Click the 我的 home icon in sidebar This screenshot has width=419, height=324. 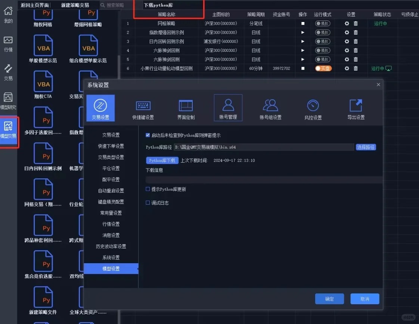tap(8, 15)
